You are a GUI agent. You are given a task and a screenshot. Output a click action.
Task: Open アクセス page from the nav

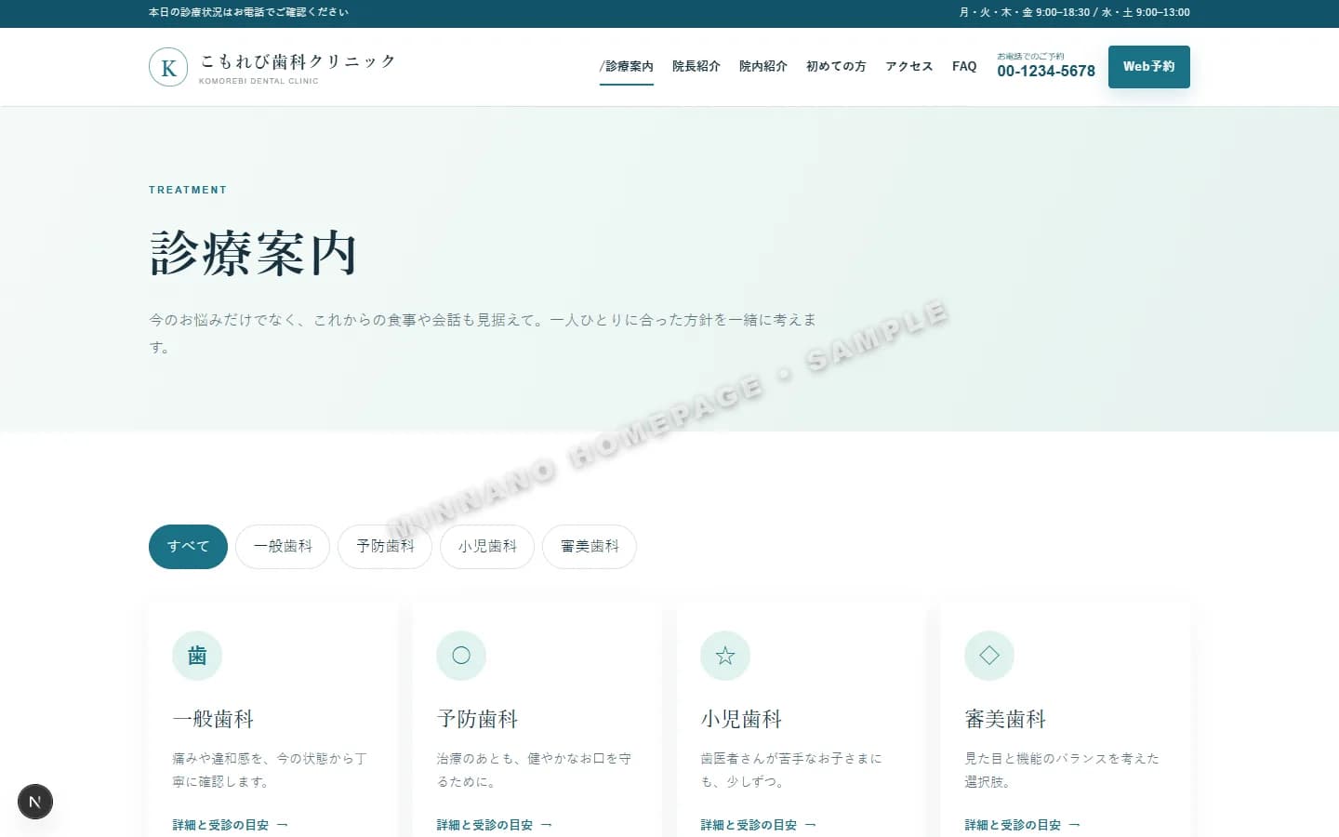pos(909,67)
